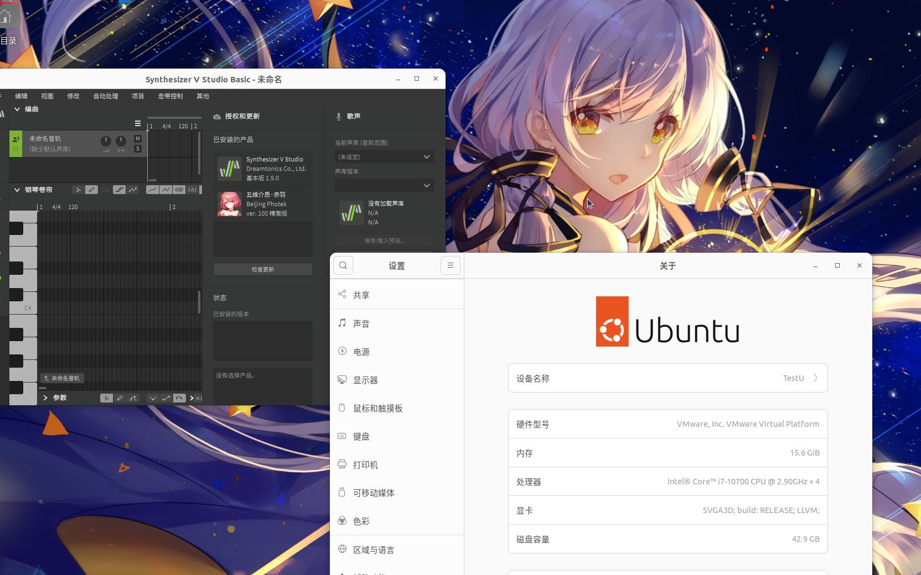The image size is (921, 575).
Task: Select the pencil tool in parameters toolbar
Action: (x=120, y=398)
